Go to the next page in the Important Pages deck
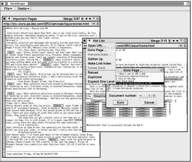The height and width of the screenshot is (162, 192). click(x=90, y=19)
